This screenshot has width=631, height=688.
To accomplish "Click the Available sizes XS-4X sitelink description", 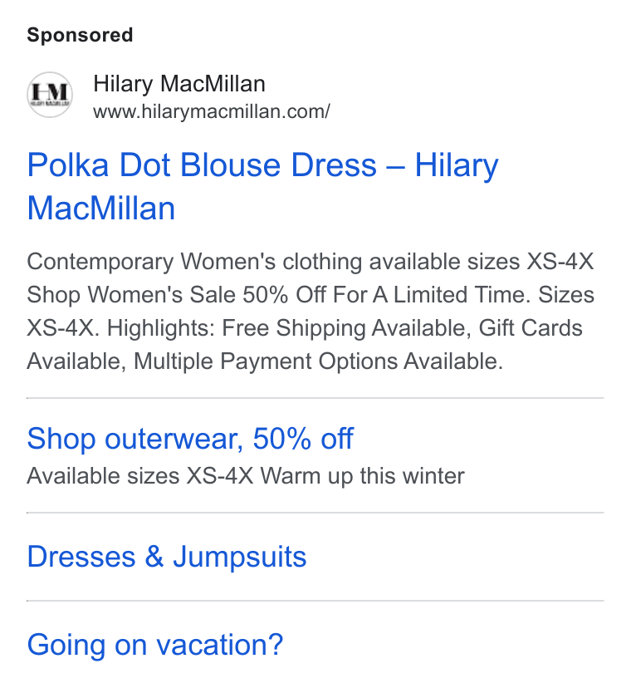I will [x=139, y=475].
